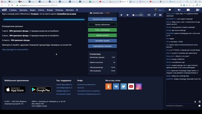Open the Турниры menu item
This screenshot has width=202, height=114.
pyautogui.click(x=23, y=10)
